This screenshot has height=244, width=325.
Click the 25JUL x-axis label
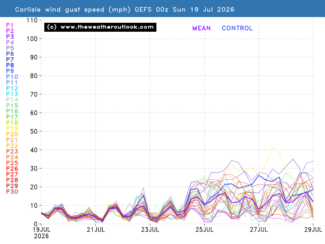tap(204, 230)
